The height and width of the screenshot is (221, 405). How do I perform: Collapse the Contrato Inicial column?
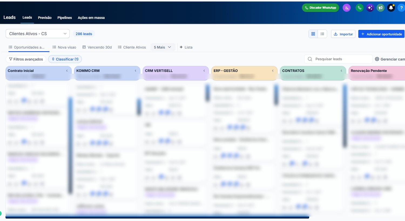tap(67, 71)
